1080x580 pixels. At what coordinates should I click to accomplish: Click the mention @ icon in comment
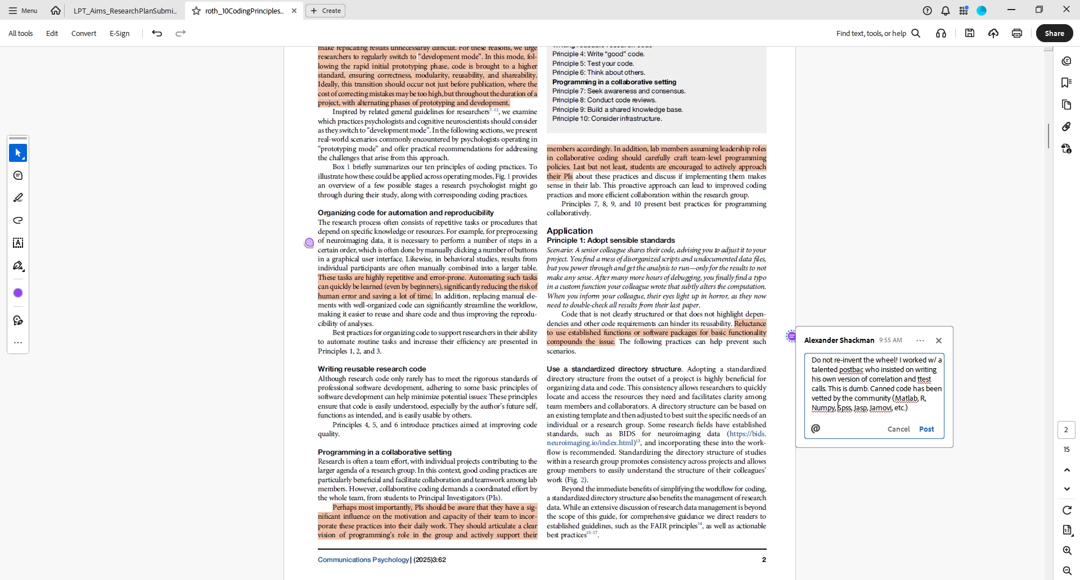816,429
